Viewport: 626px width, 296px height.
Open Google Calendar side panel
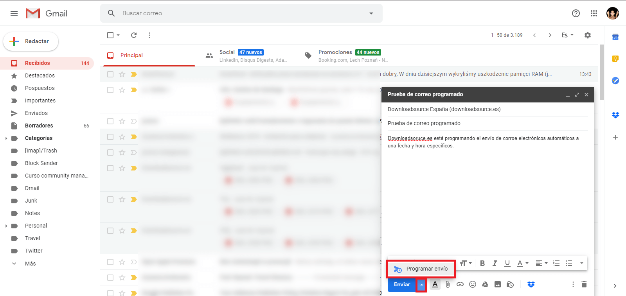click(615, 37)
